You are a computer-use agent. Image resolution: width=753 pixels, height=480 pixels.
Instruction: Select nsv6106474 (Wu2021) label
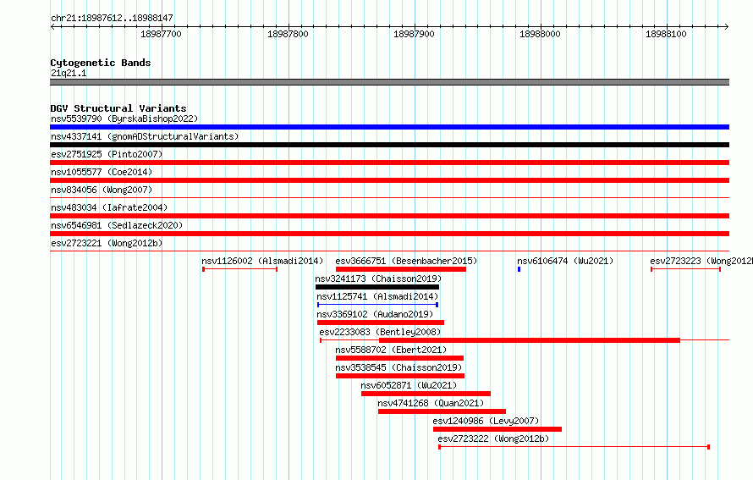(565, 261)
